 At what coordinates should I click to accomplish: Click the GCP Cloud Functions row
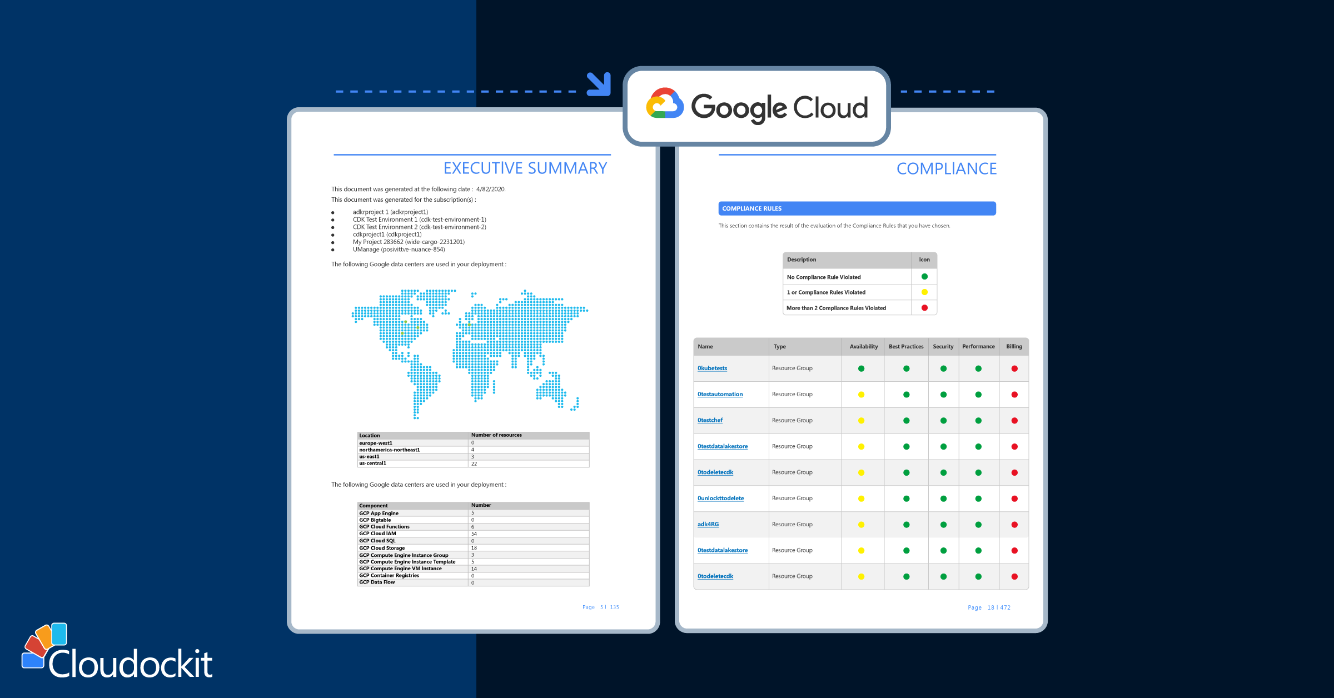pyautogui.click(x=473, y=526)
